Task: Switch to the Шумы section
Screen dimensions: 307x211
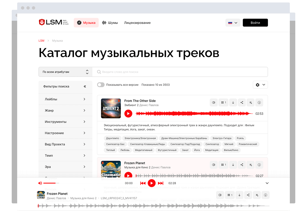Action: 110,23
